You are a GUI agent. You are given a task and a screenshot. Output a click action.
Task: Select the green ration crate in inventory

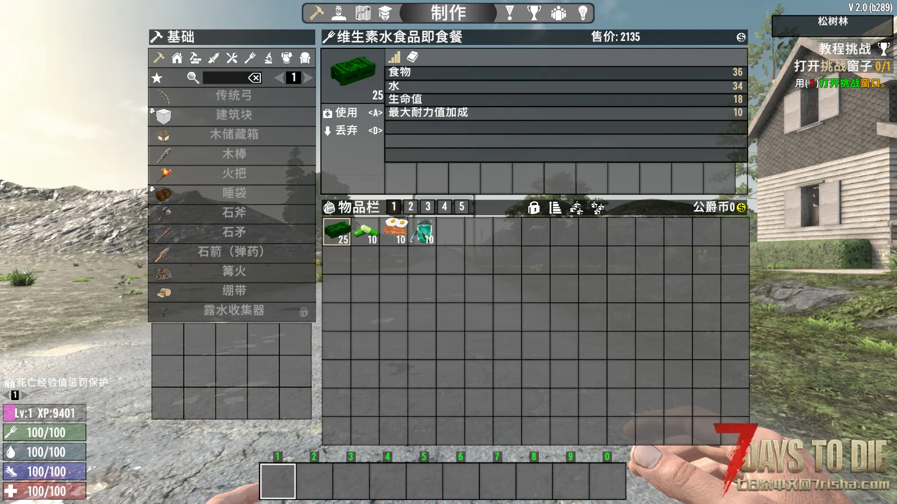click(x=337, y=231)
